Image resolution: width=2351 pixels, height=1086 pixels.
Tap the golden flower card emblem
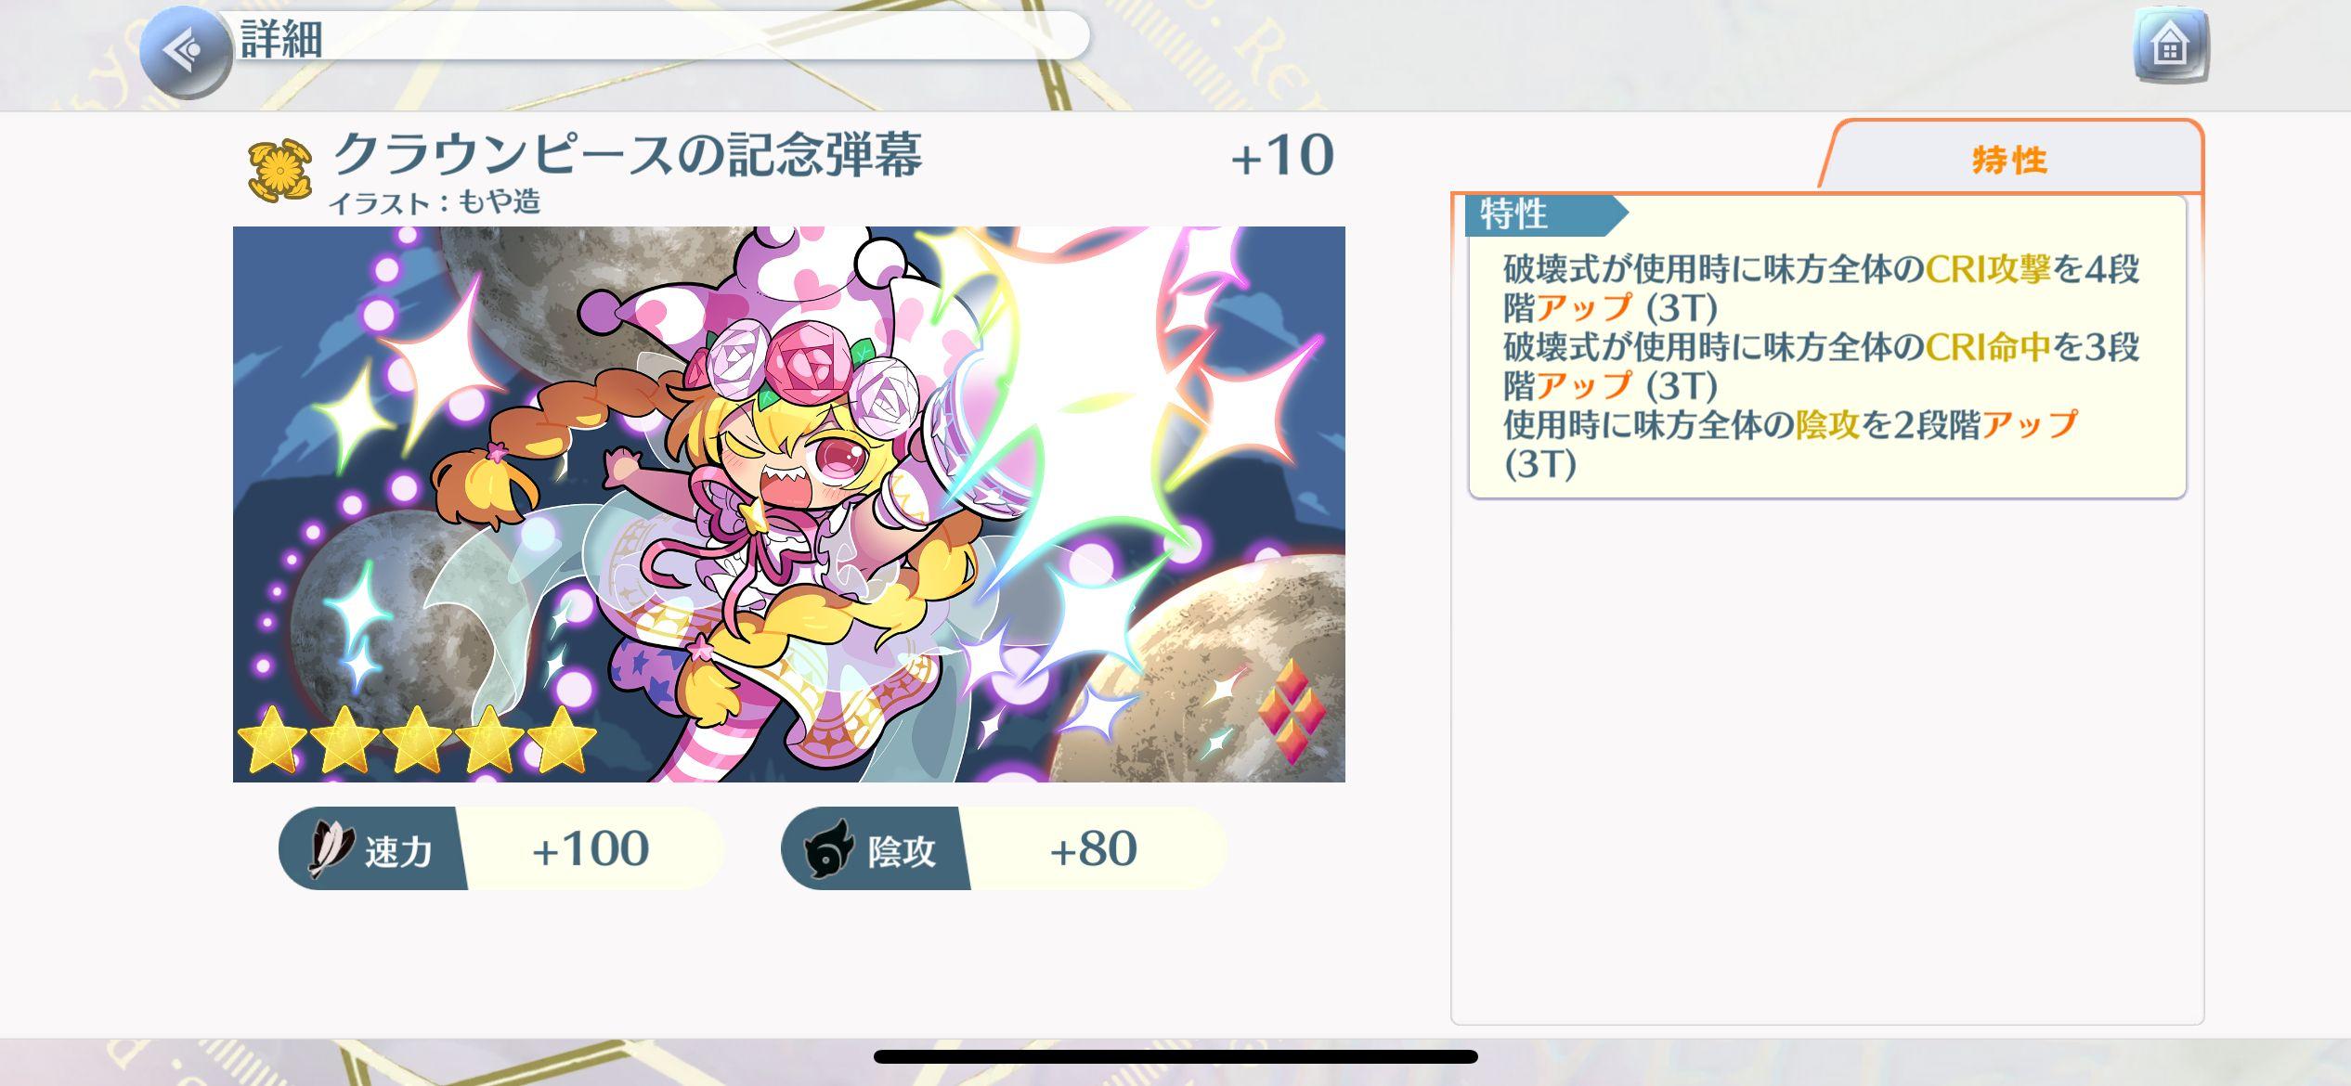279,170
